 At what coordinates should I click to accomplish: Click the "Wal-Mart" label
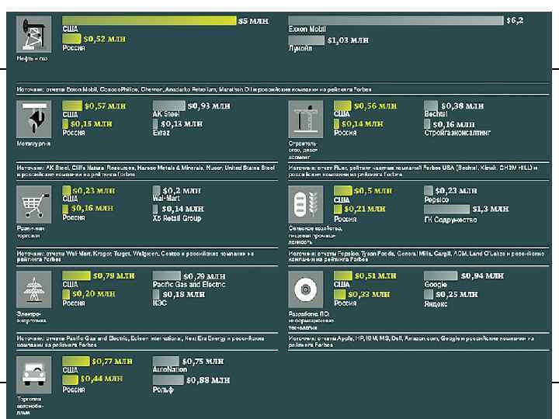pyautogui.click(x=166, y=198)
